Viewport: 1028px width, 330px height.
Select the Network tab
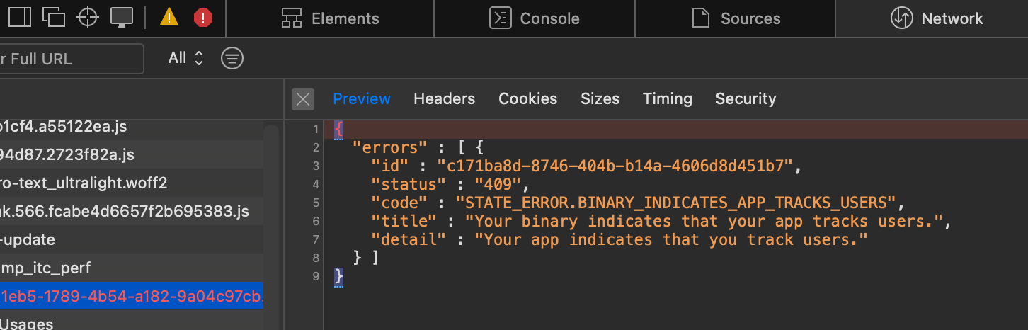pos(937,18)
